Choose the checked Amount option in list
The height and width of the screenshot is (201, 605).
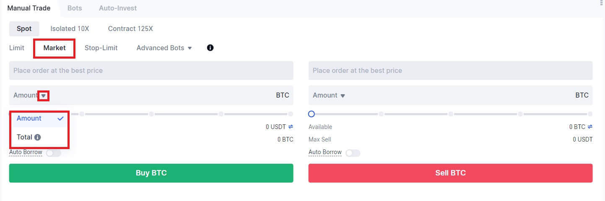click(x=29, y=119)
